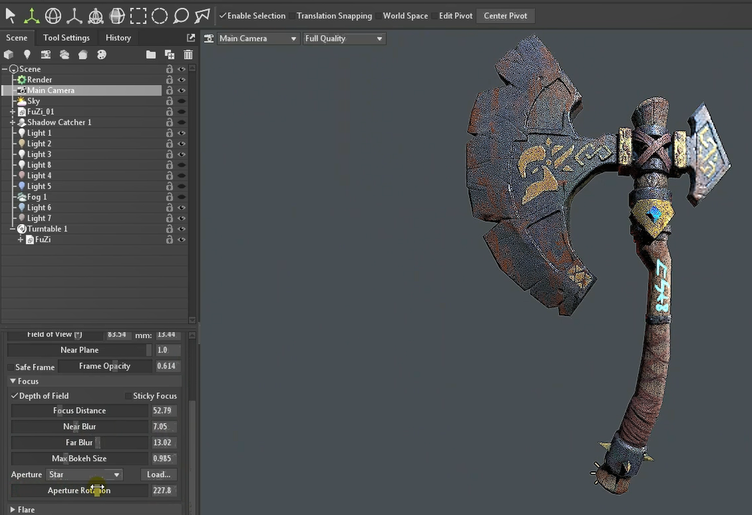Delete selected object with trash icon
Screen dimensions: 752x515
pos(188,55)
